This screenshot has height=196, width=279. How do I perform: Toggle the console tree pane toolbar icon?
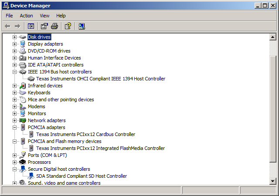pyautogui.click(x=31, y=26)
